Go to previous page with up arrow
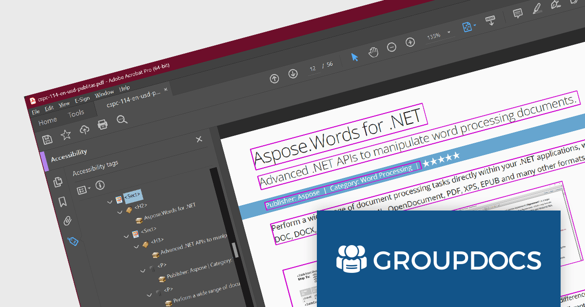This screenshot has width=585, height=307. tap(274, 78)
